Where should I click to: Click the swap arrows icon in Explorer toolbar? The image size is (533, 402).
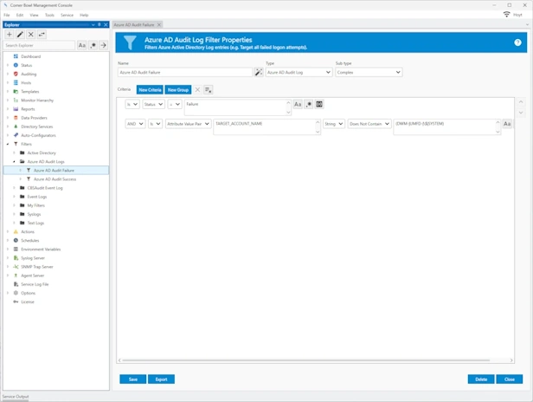pos(42,35)
